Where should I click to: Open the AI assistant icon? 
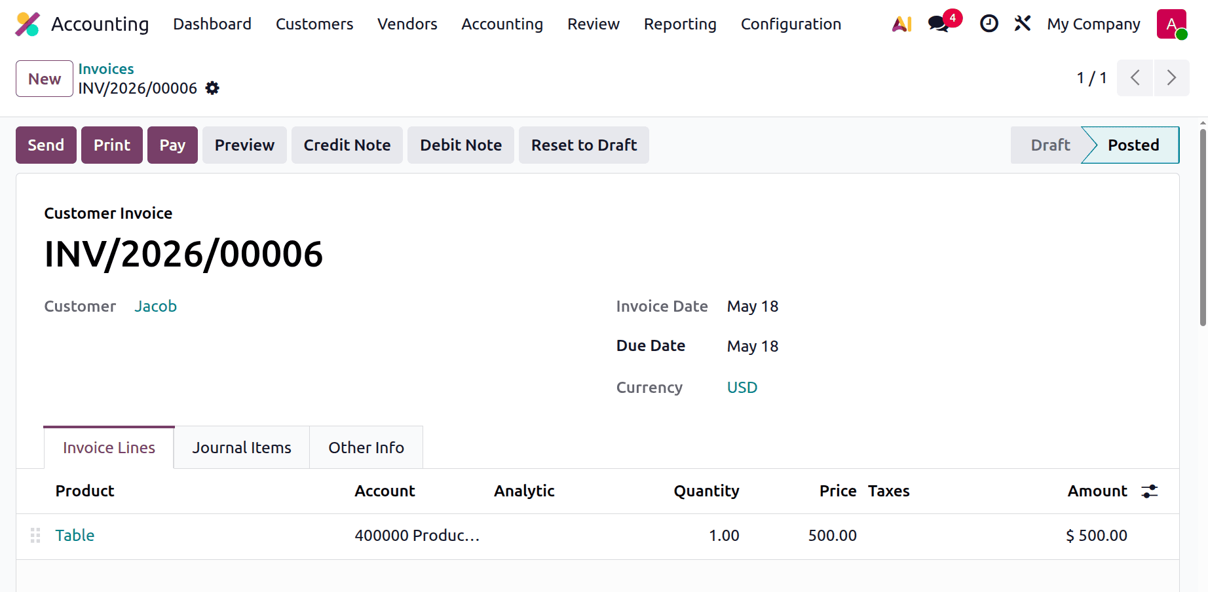click(x=902, y=24)
